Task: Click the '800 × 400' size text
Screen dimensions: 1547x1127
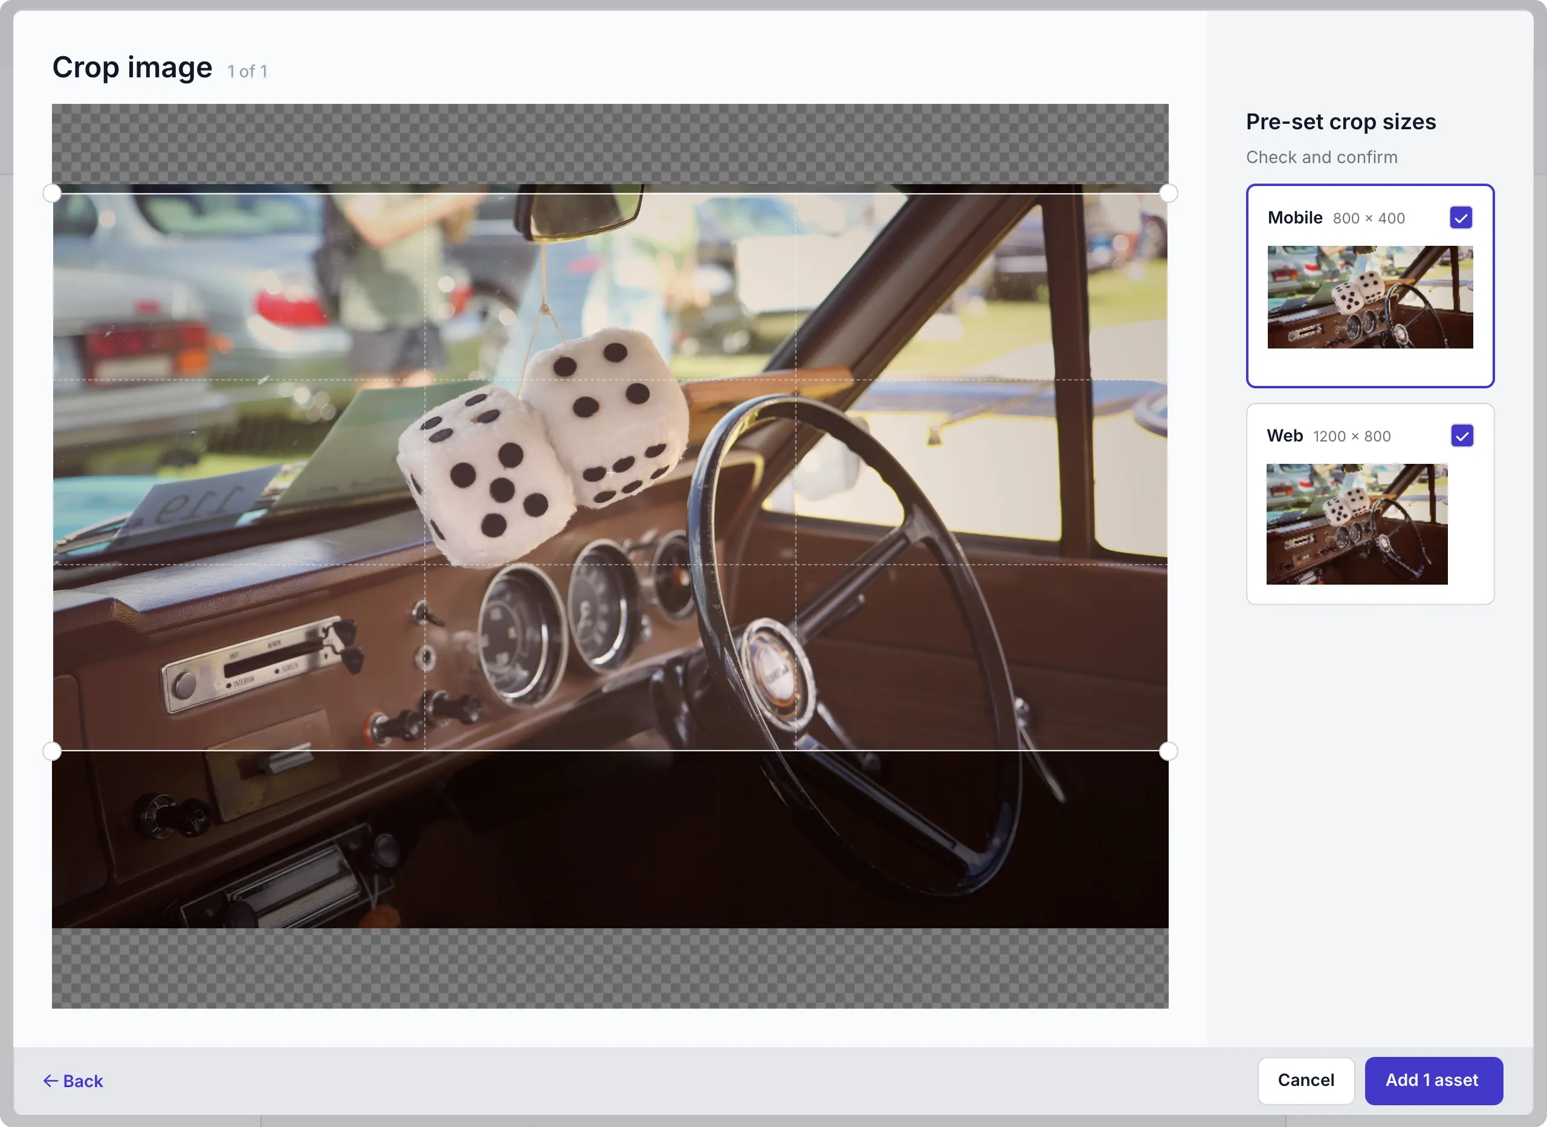Action: 1368,218
